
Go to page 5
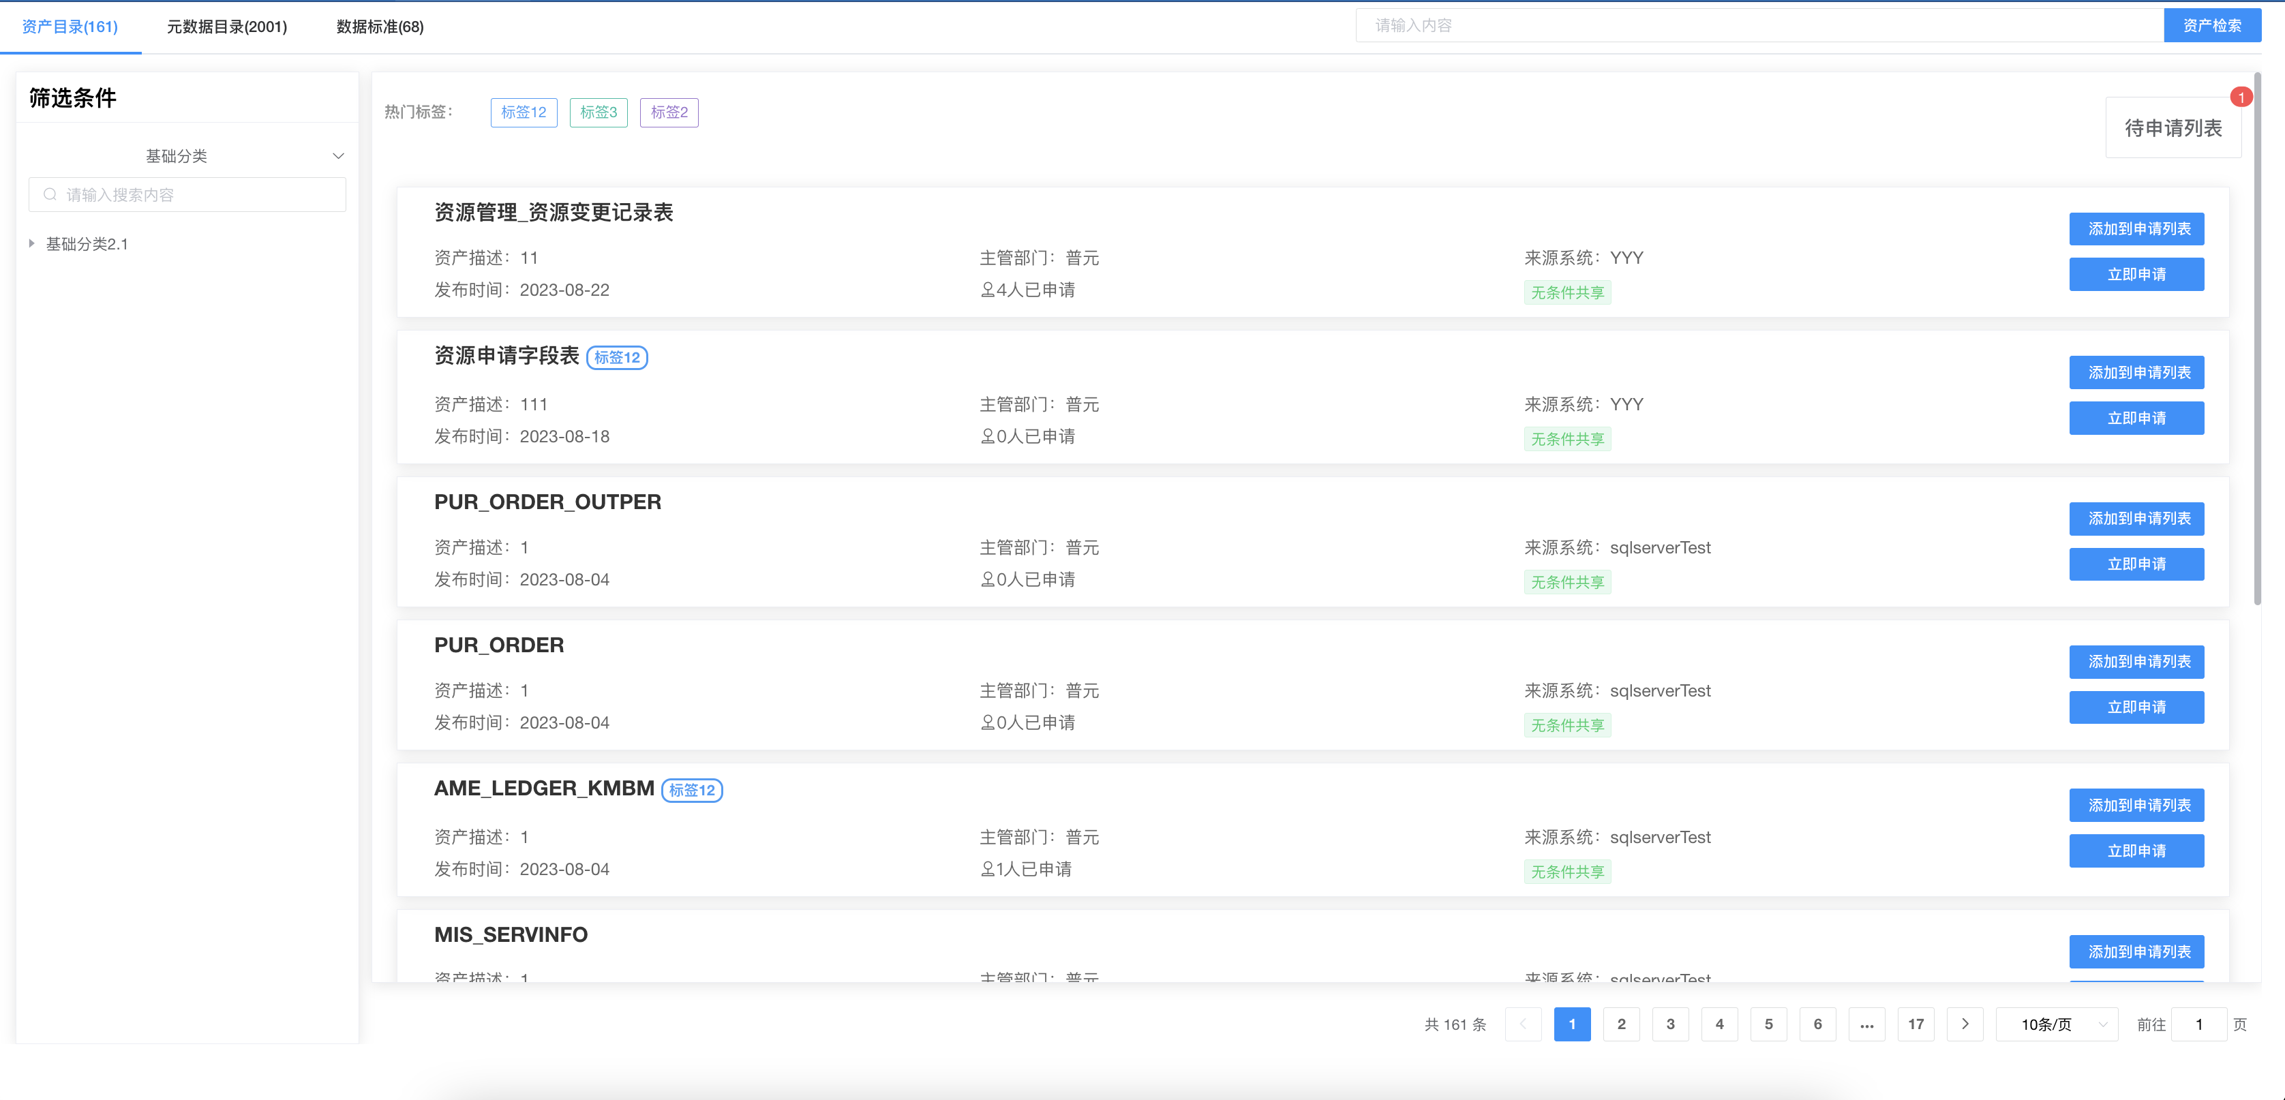tap(1769, 1024)
